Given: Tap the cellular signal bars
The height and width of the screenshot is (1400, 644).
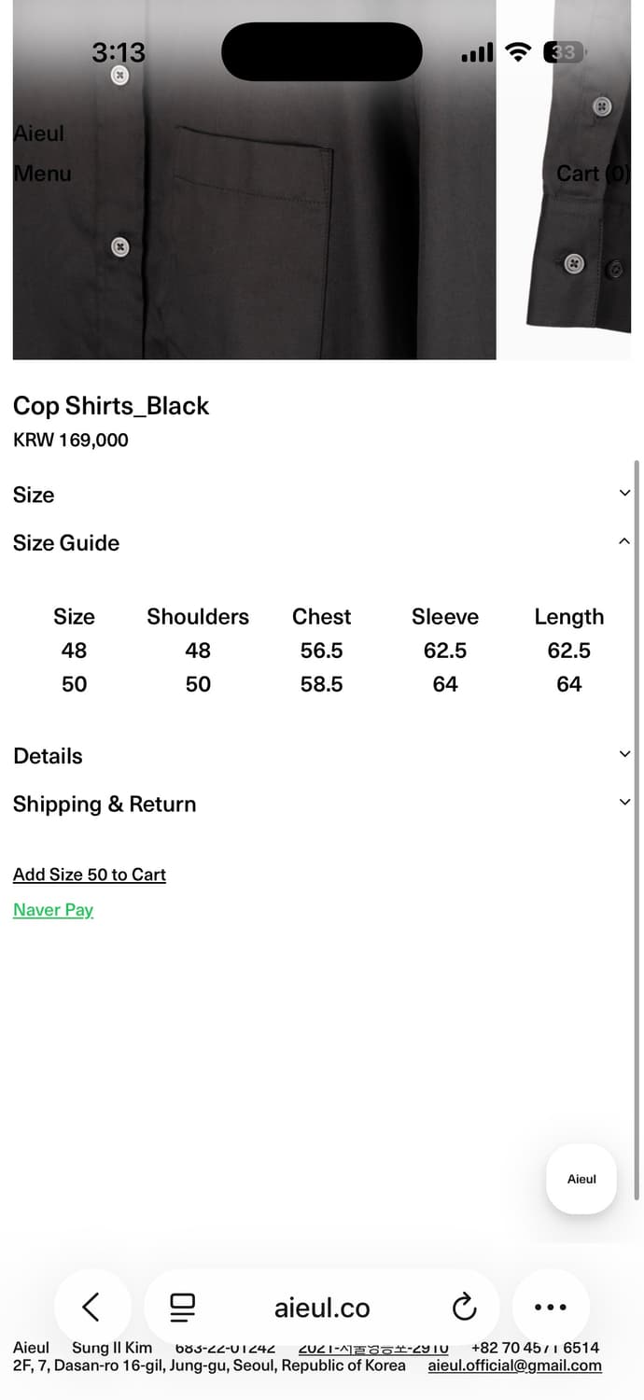Looking at the screenshot, I should [x=477, y=52].
